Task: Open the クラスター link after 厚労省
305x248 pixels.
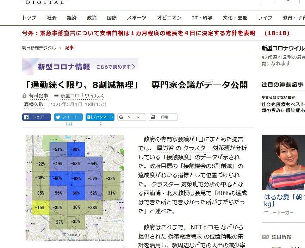Action: click(197, 148)
